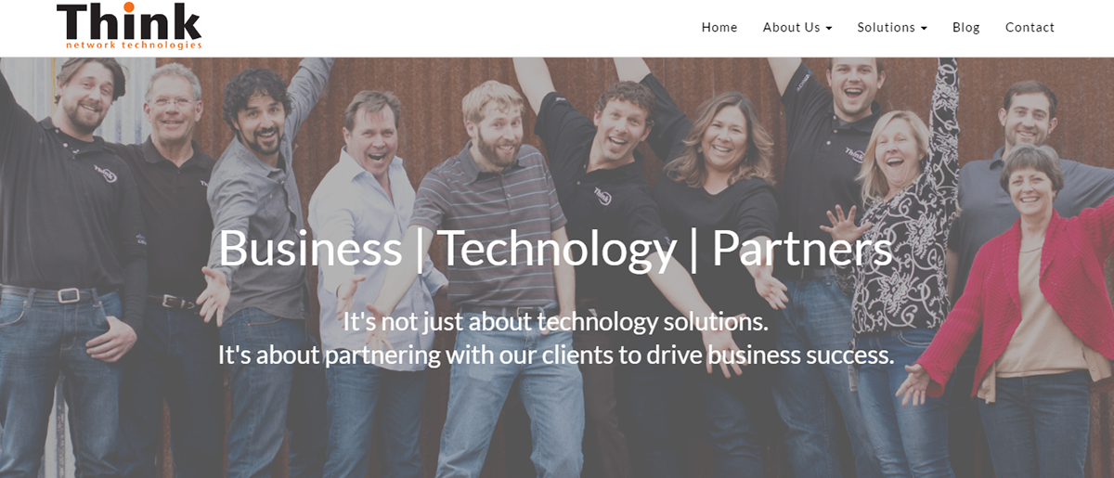Open the Contact page

(x=1030, y=28)
